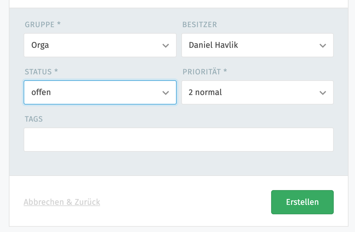Viewport: 355px width, 232px height.
Task: Select the Orga text value
Action: (x=40, y=45)
